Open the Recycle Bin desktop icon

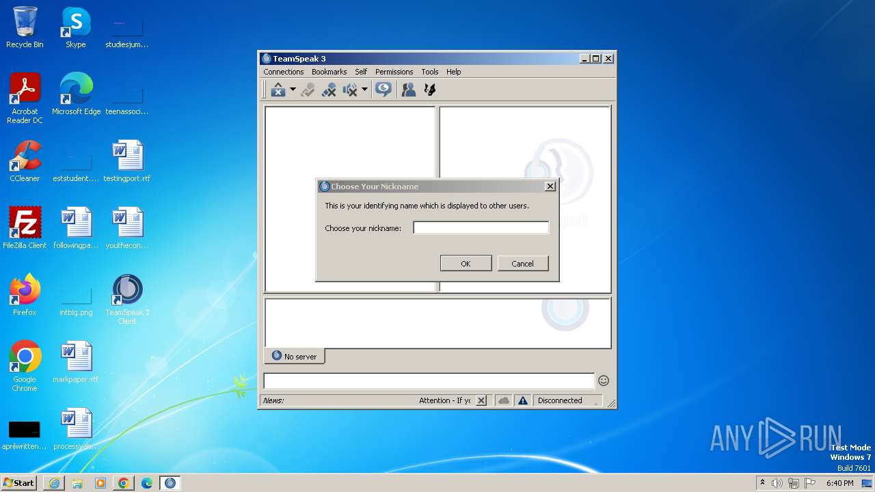[x=25, y=27]
